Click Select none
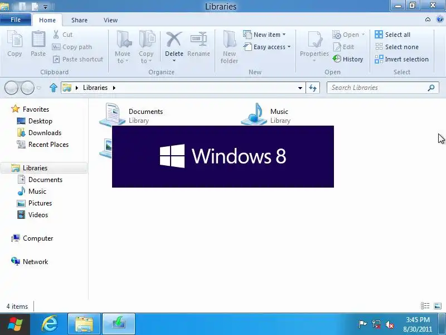The image size is (446, 335). 397,47
